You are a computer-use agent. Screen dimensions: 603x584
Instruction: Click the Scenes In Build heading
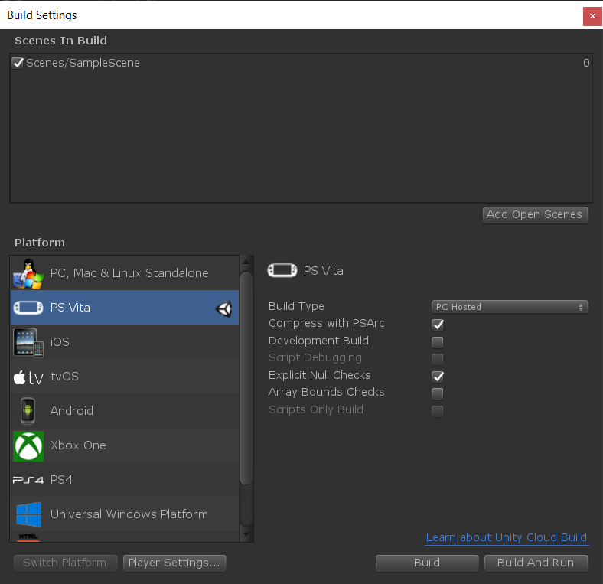coord(60,41)
